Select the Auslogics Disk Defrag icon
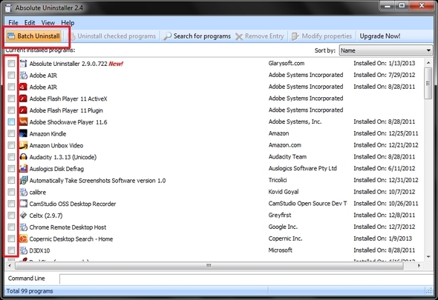This screenshot has height=300, width=438. pyautogui.click(x=24, y=169)
